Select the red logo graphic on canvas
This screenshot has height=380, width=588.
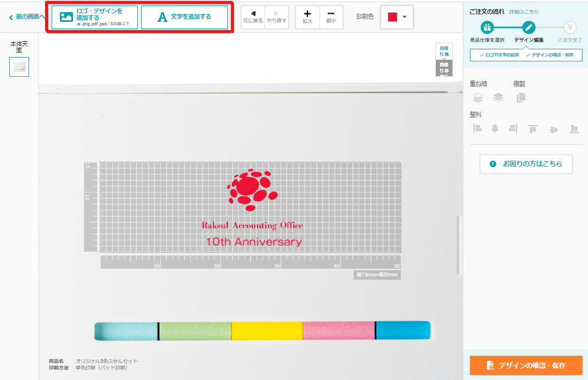tap(253, 190)
